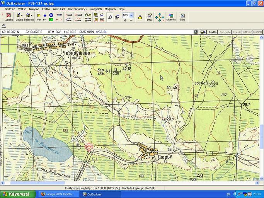Image resolution: width=264 pixels, height=198 pixels.
Task: Toggle the Kohde button in coordinate bar
Action: [x=237, y=32]
